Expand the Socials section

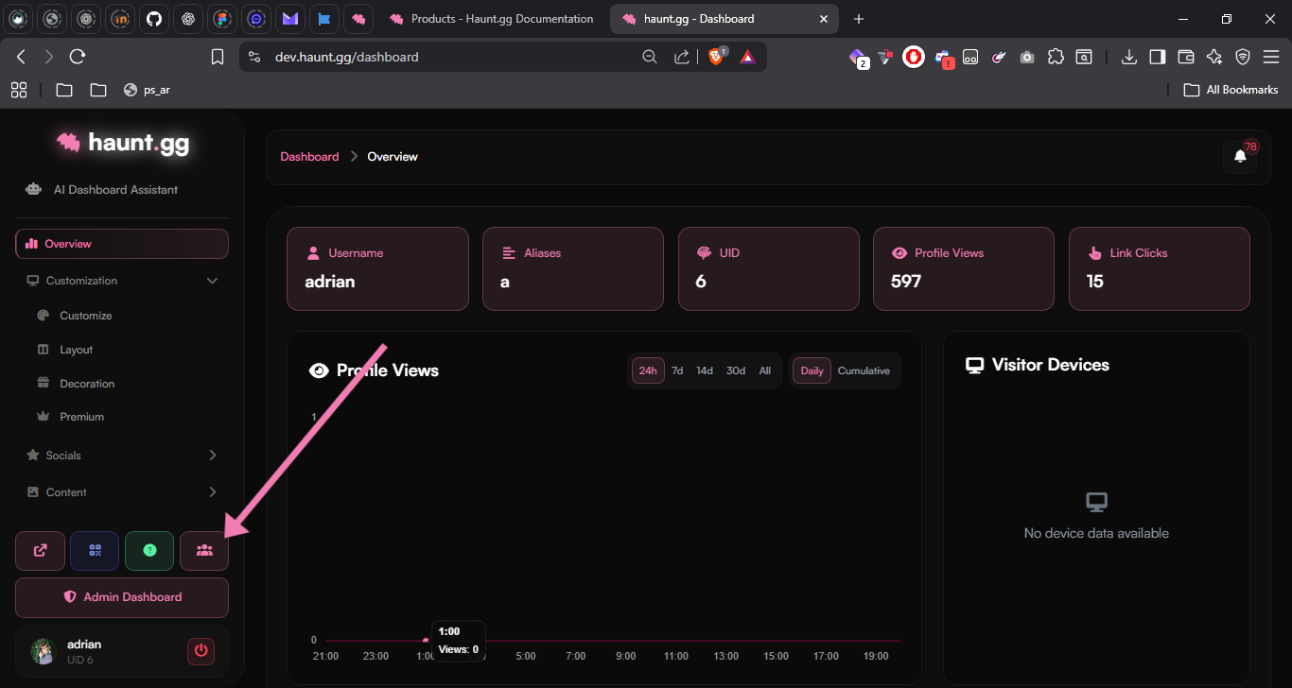pos(122,456)
